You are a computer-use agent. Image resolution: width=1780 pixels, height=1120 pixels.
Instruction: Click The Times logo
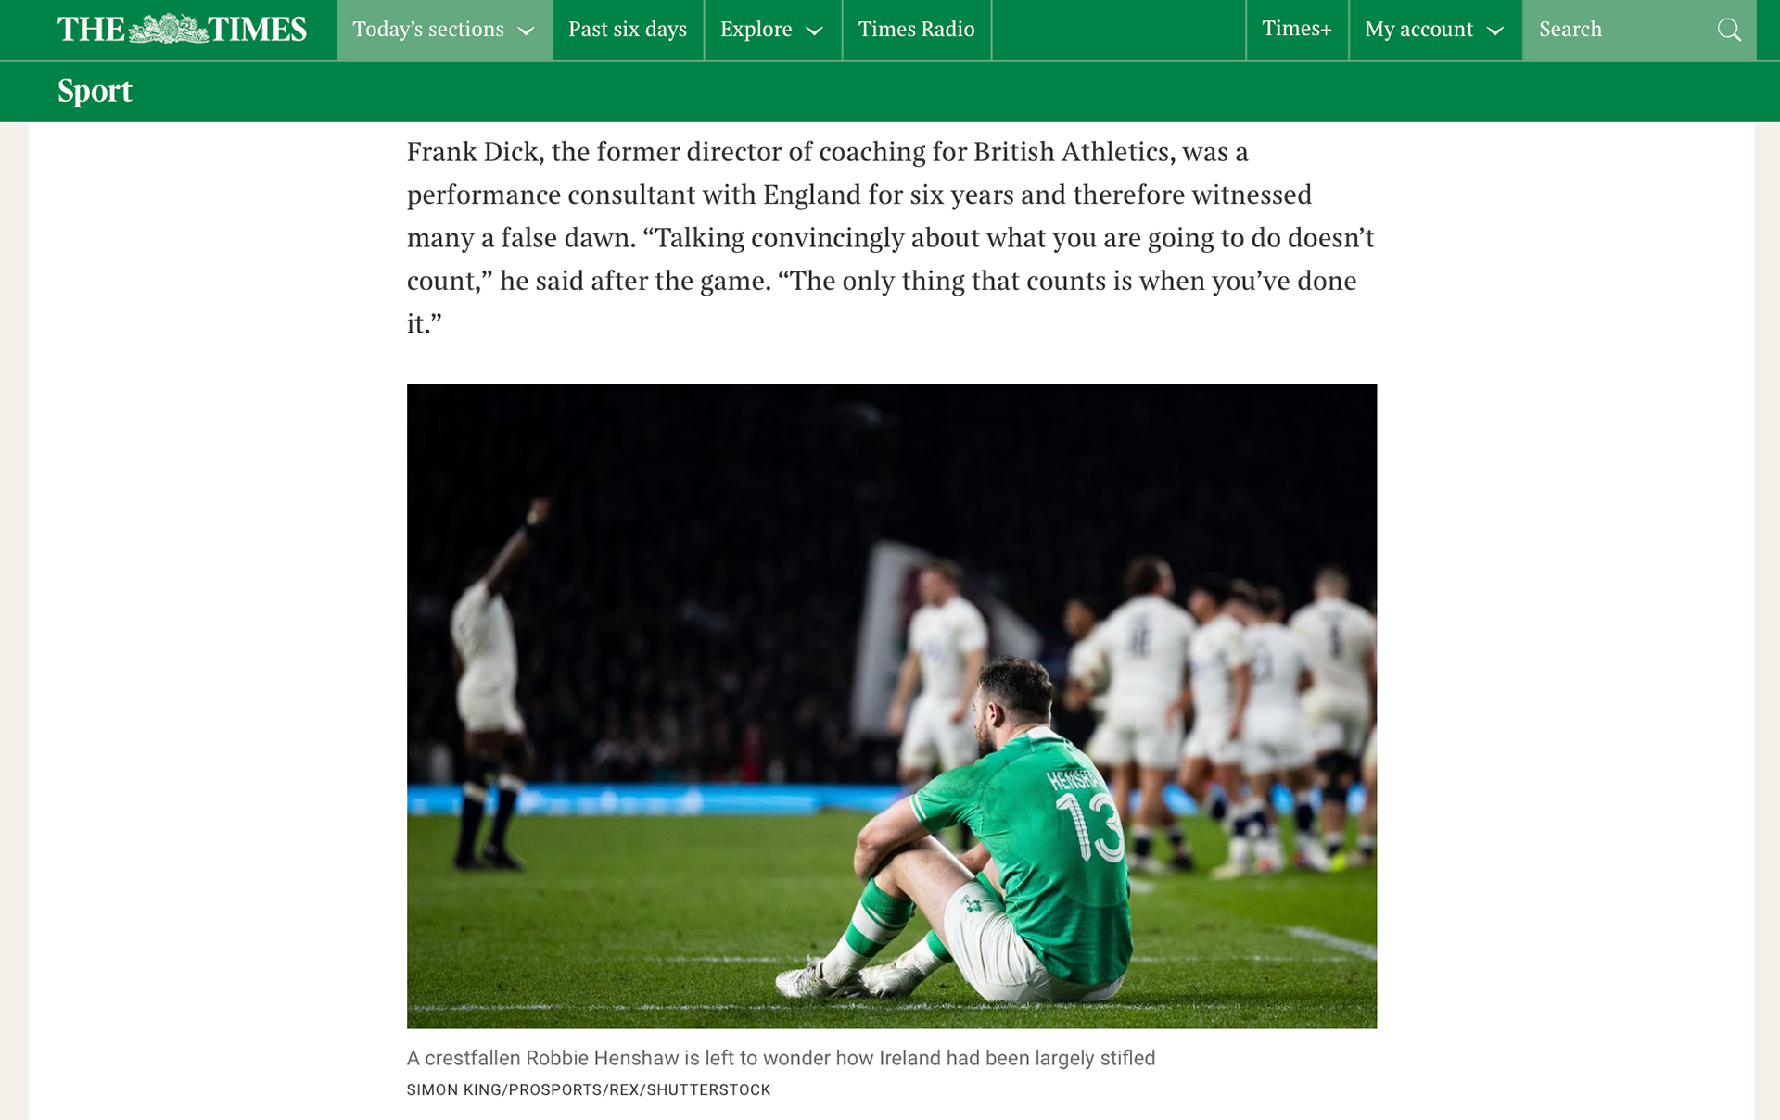click(x=182, y=29)
